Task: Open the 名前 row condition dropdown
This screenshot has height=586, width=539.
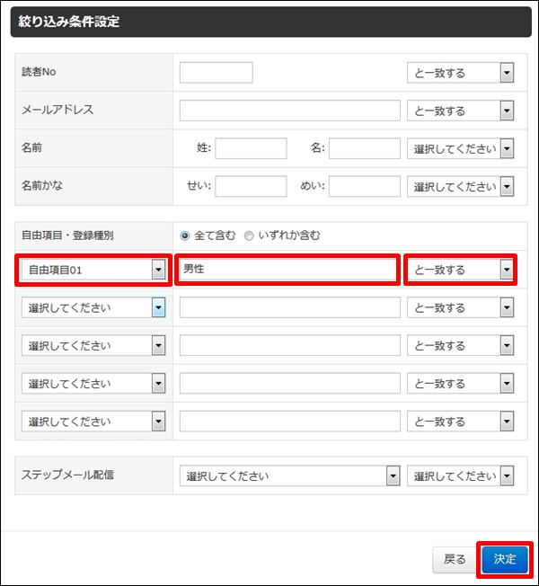Action: point(460,148)
